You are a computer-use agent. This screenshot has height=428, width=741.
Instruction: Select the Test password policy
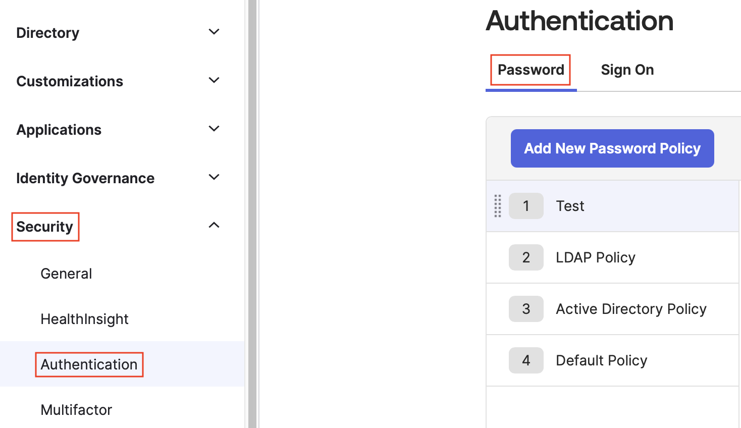click(x=570, y=206)
